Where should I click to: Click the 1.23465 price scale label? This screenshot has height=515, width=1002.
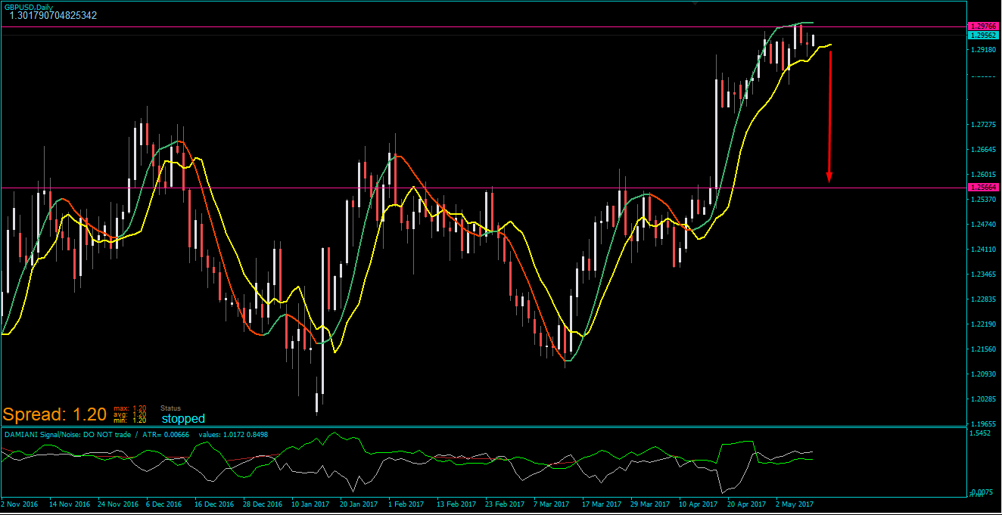click(982, 275)
